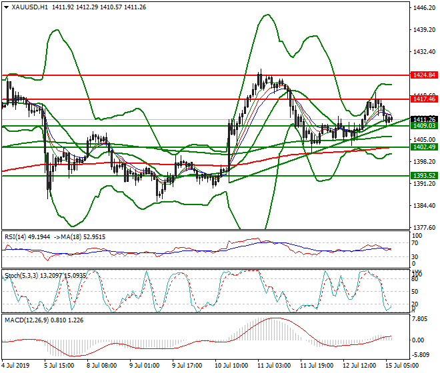Click the triangle arrow beside XAUUSD,H1

6,7
